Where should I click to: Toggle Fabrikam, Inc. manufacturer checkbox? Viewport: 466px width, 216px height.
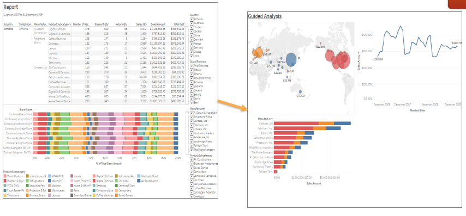tap(192, 125)
